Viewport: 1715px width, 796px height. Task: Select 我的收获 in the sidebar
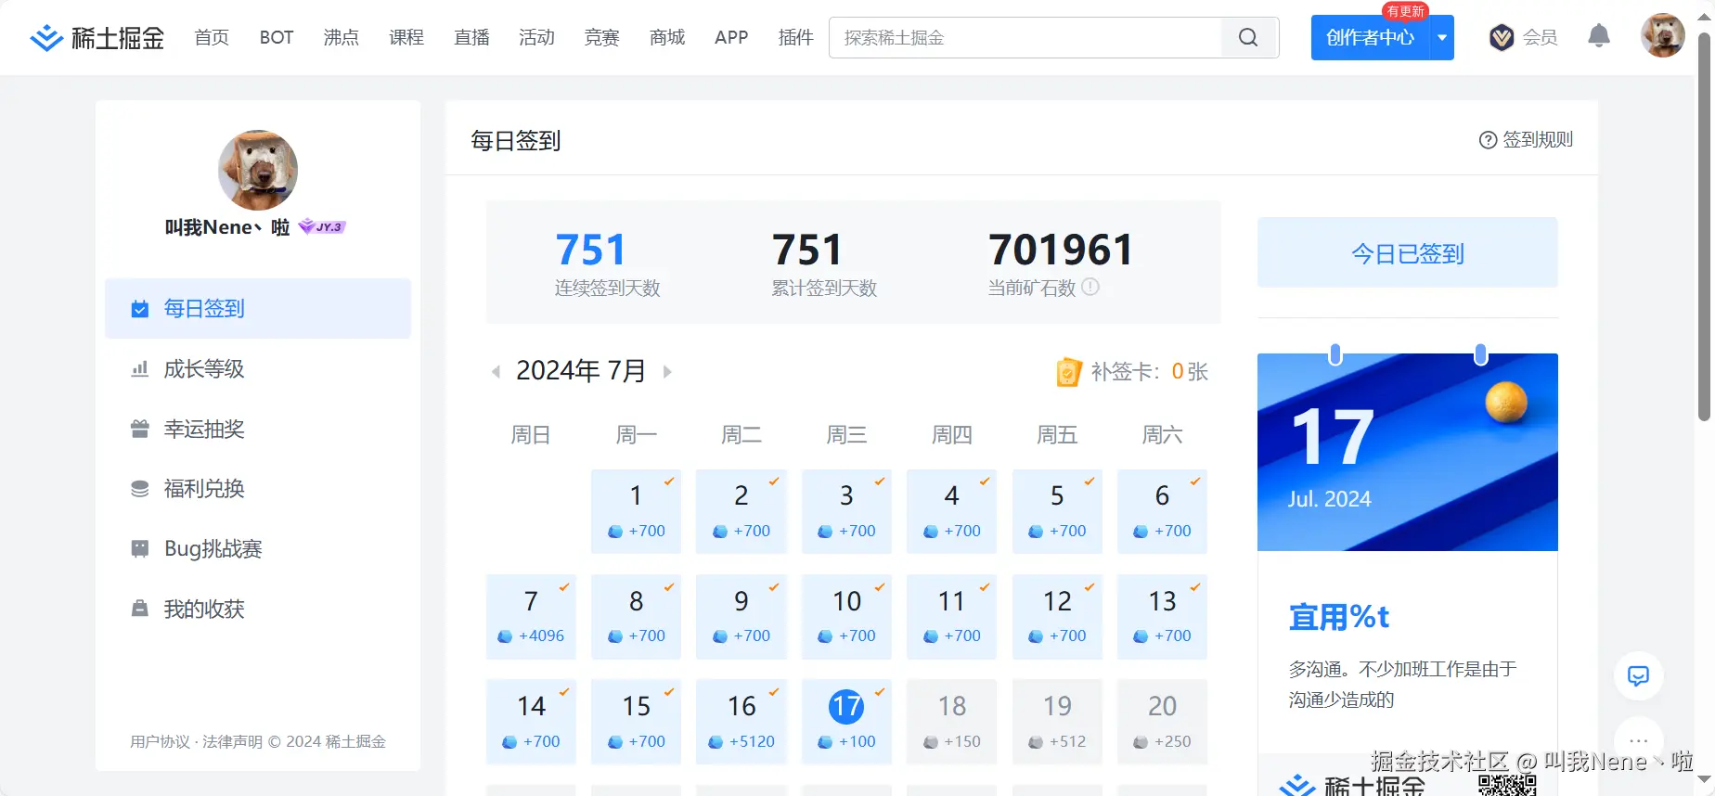(258, 610)
